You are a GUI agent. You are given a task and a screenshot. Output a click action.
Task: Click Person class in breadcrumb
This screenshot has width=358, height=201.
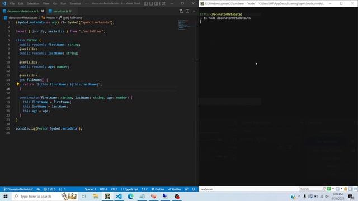50,17
